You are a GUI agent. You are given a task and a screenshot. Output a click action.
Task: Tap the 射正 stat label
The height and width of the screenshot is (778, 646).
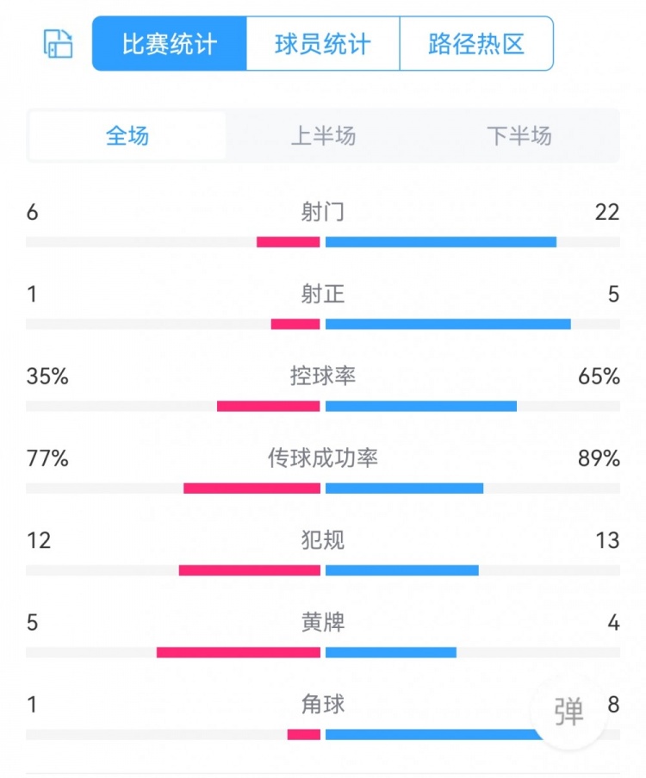tap(323, 295)
